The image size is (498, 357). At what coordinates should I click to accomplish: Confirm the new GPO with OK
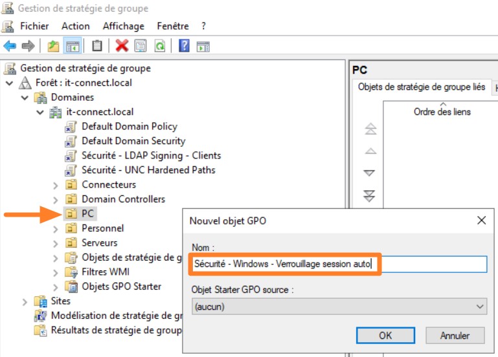tap(385, 335)
